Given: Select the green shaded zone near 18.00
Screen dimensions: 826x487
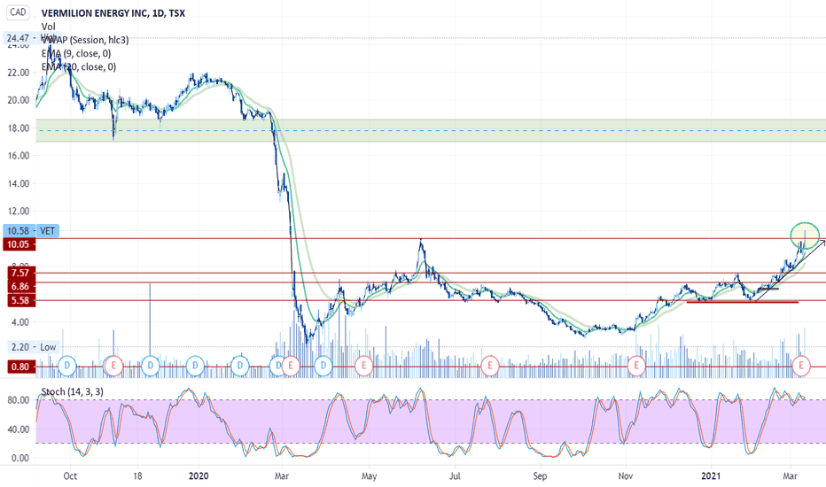Looking at the screenshot, I should click(x=431, y=130).
